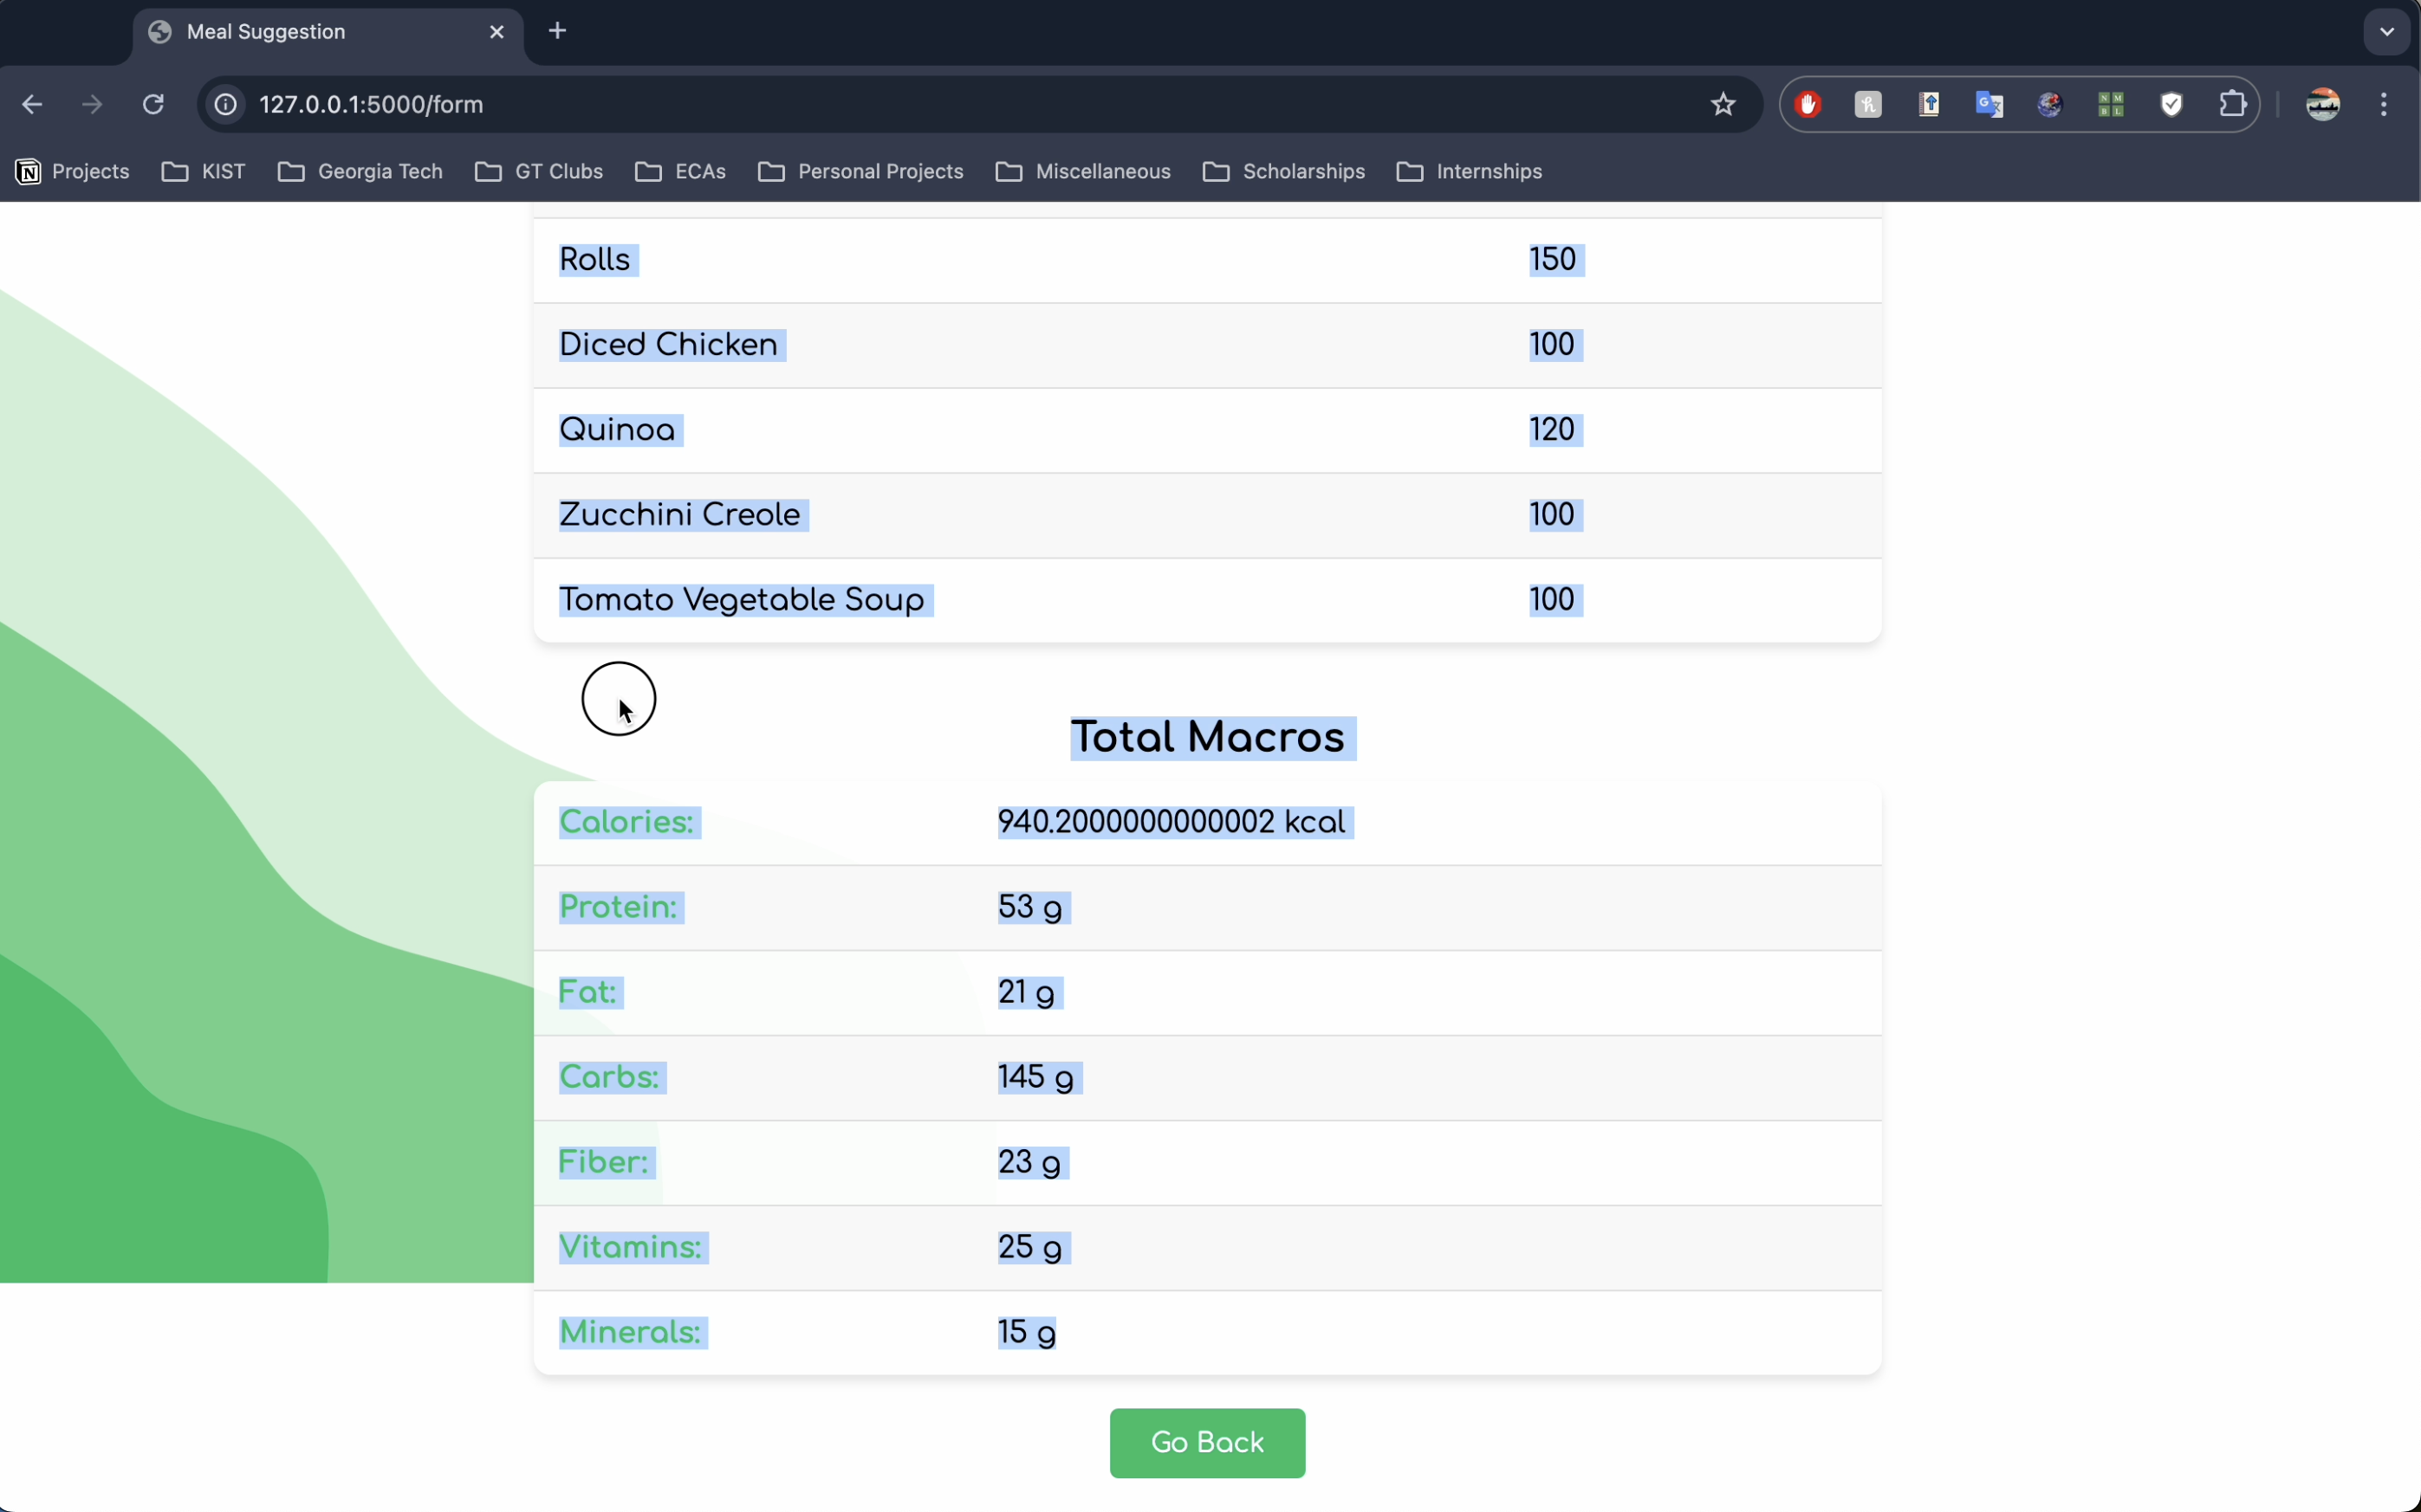Reload the current page

point(153,104)
